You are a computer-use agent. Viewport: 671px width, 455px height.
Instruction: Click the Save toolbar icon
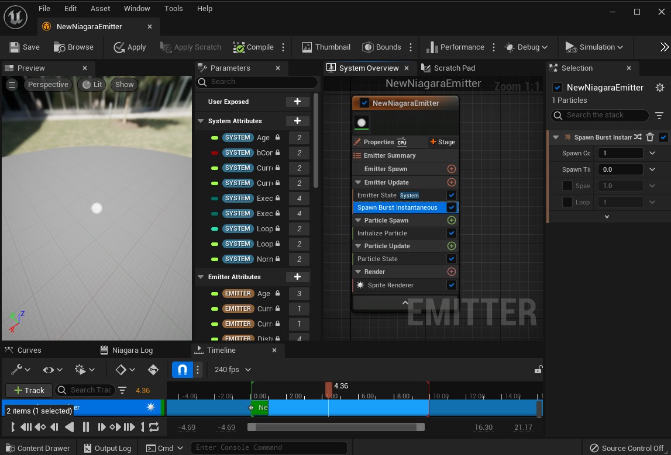(x=15, y=47)
